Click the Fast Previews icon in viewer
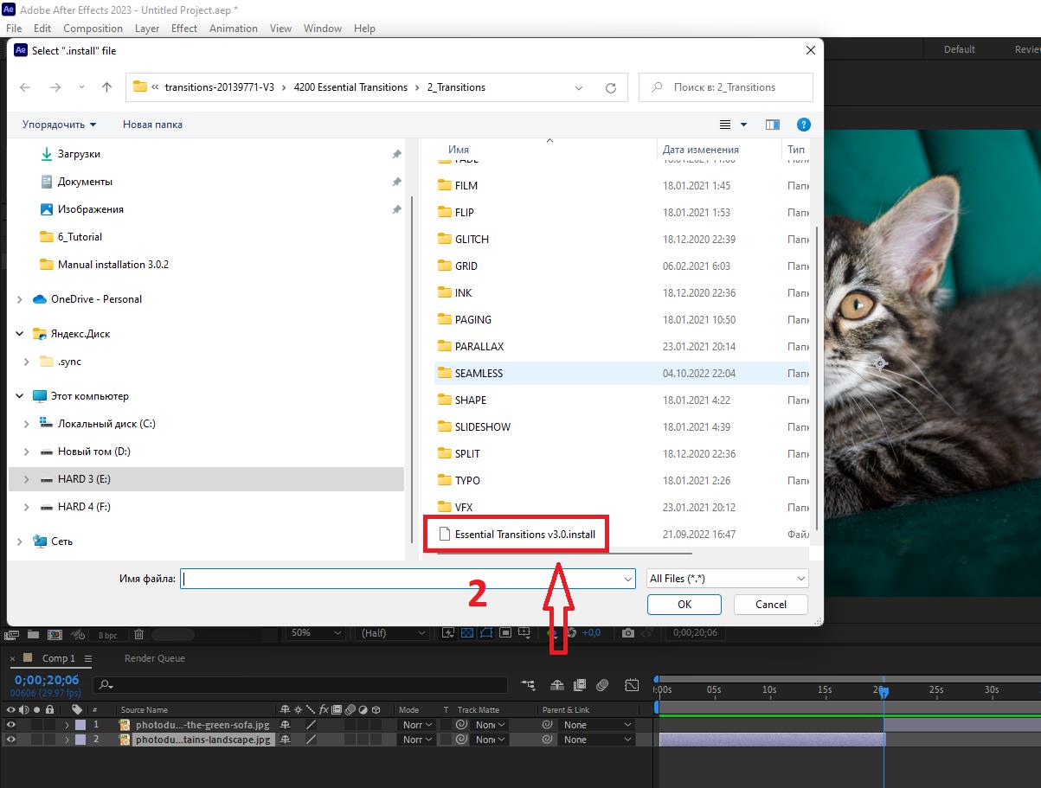The width and height of the screenshot is (1041, 788). click(x=447, y=633)
